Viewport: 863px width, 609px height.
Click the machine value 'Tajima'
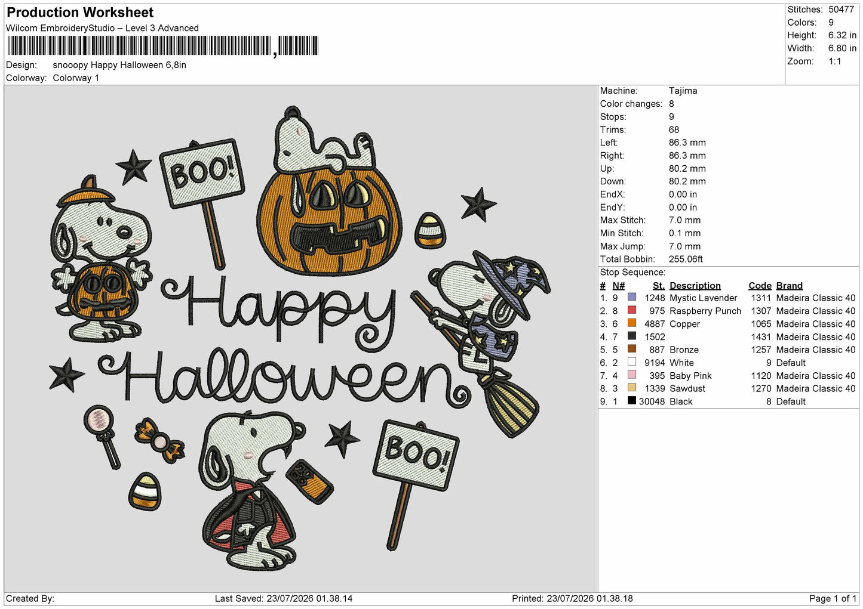pos(683,91)
